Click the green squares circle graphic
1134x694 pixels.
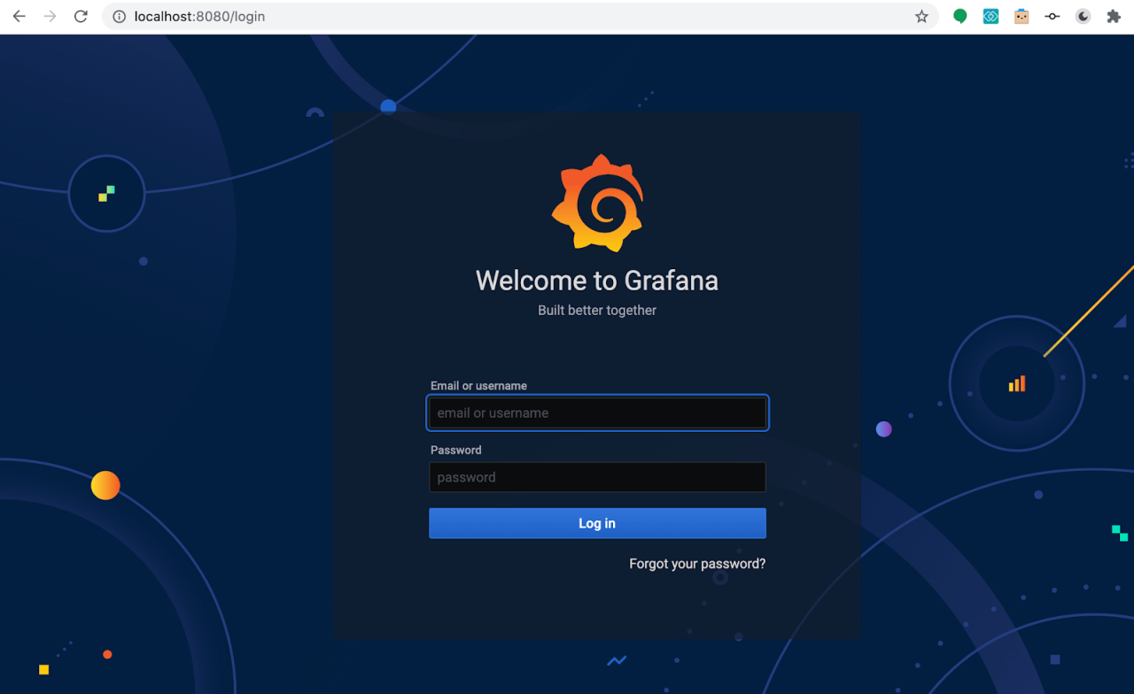click(106, 193)
